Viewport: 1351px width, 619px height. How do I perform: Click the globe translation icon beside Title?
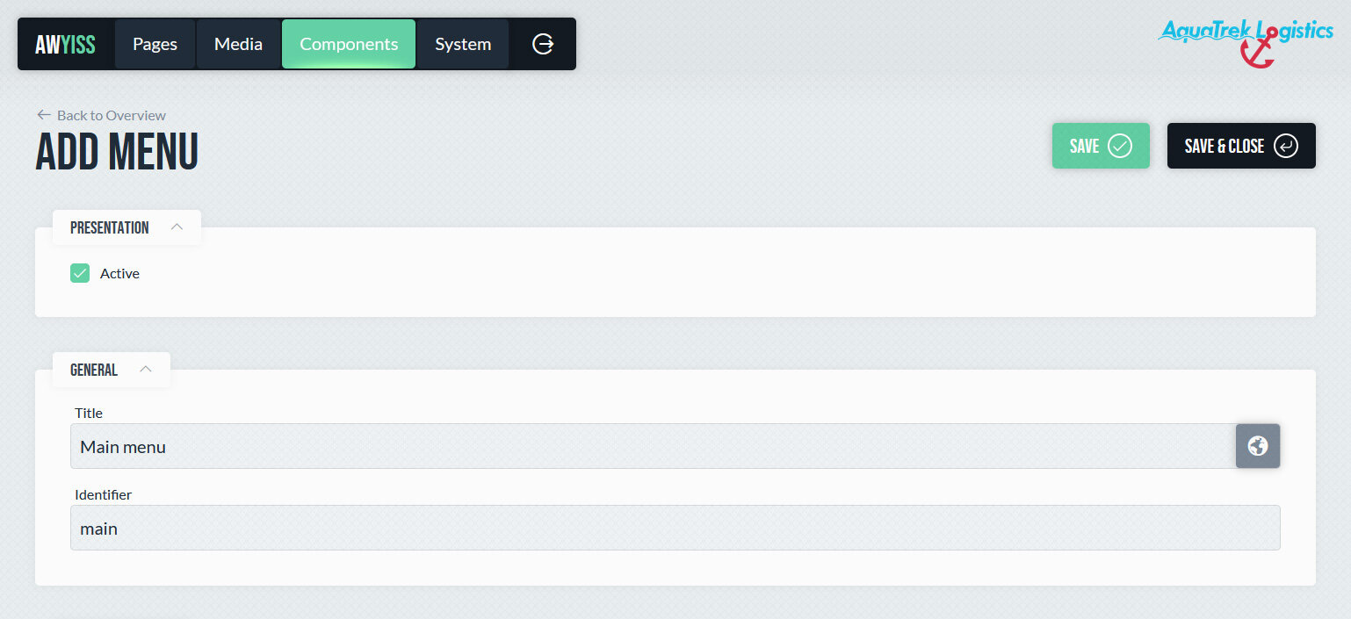click(1258, 446)
